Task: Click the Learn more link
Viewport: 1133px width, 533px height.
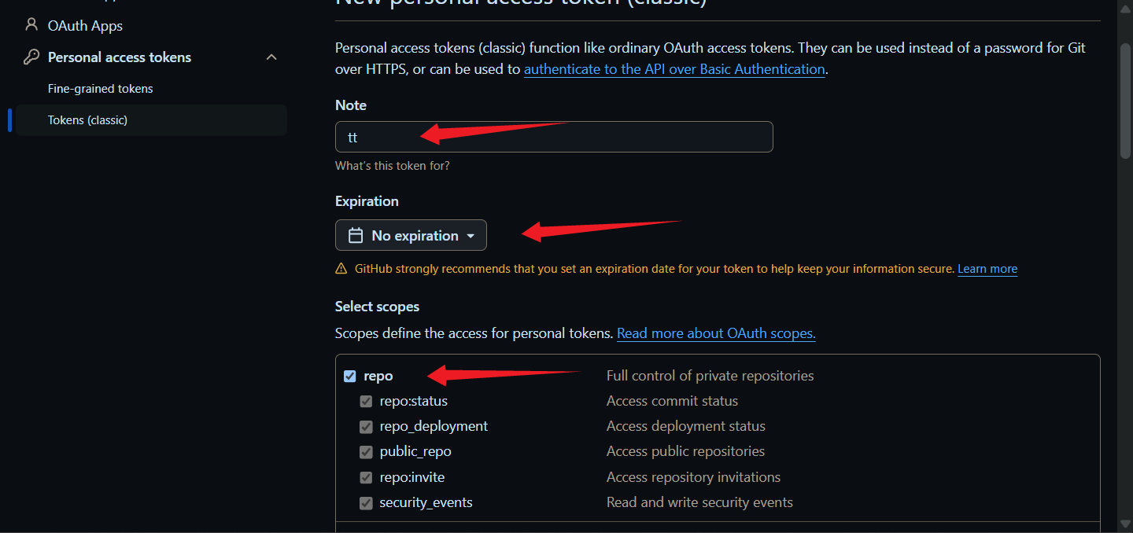Action: (x=987, y=269)
